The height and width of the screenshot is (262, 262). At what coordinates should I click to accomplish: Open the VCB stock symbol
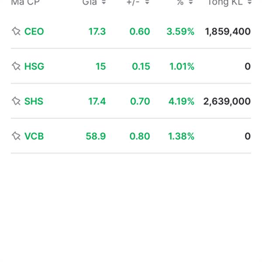pos(34,136)
